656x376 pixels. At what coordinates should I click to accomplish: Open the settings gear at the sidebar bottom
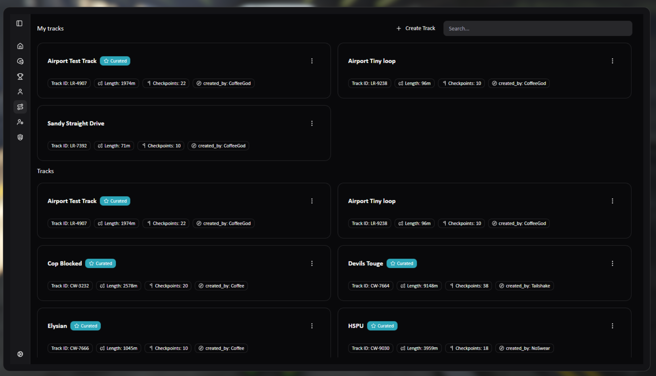(20, 354)
